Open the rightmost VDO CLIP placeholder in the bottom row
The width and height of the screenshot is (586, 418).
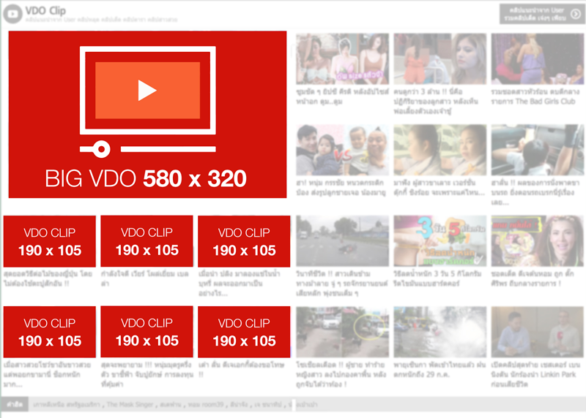(244, 332)
